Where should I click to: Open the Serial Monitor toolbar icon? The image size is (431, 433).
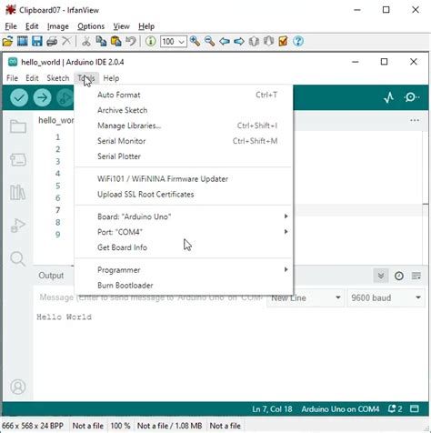412,97
